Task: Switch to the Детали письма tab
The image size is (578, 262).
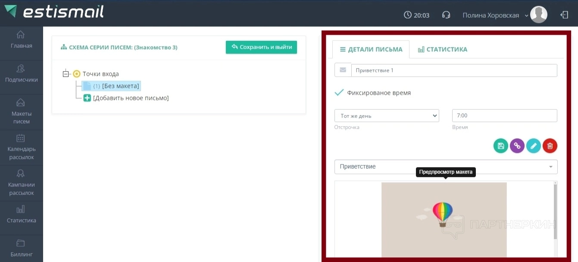Action: click(371, 49)
